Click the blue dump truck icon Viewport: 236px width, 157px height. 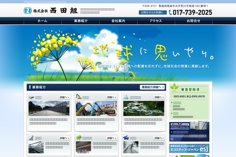pos(126,138)
